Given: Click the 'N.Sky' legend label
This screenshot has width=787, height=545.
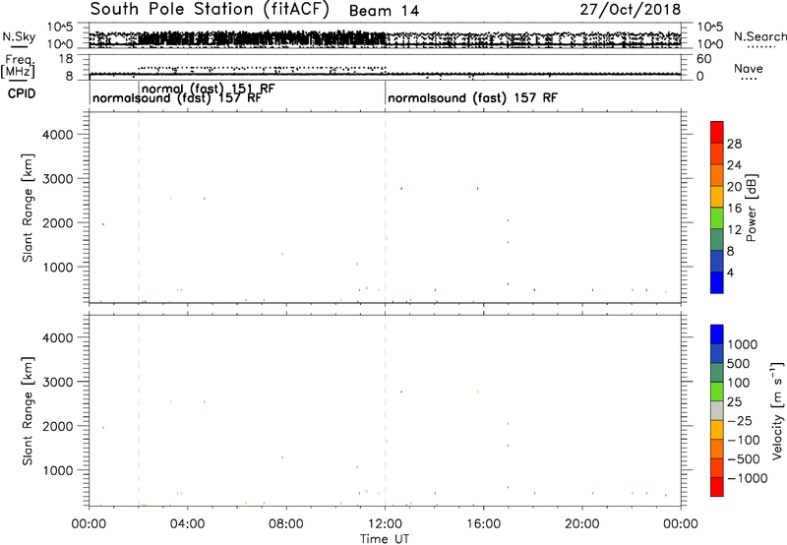Looking at the screenshot, I should 19,36.
